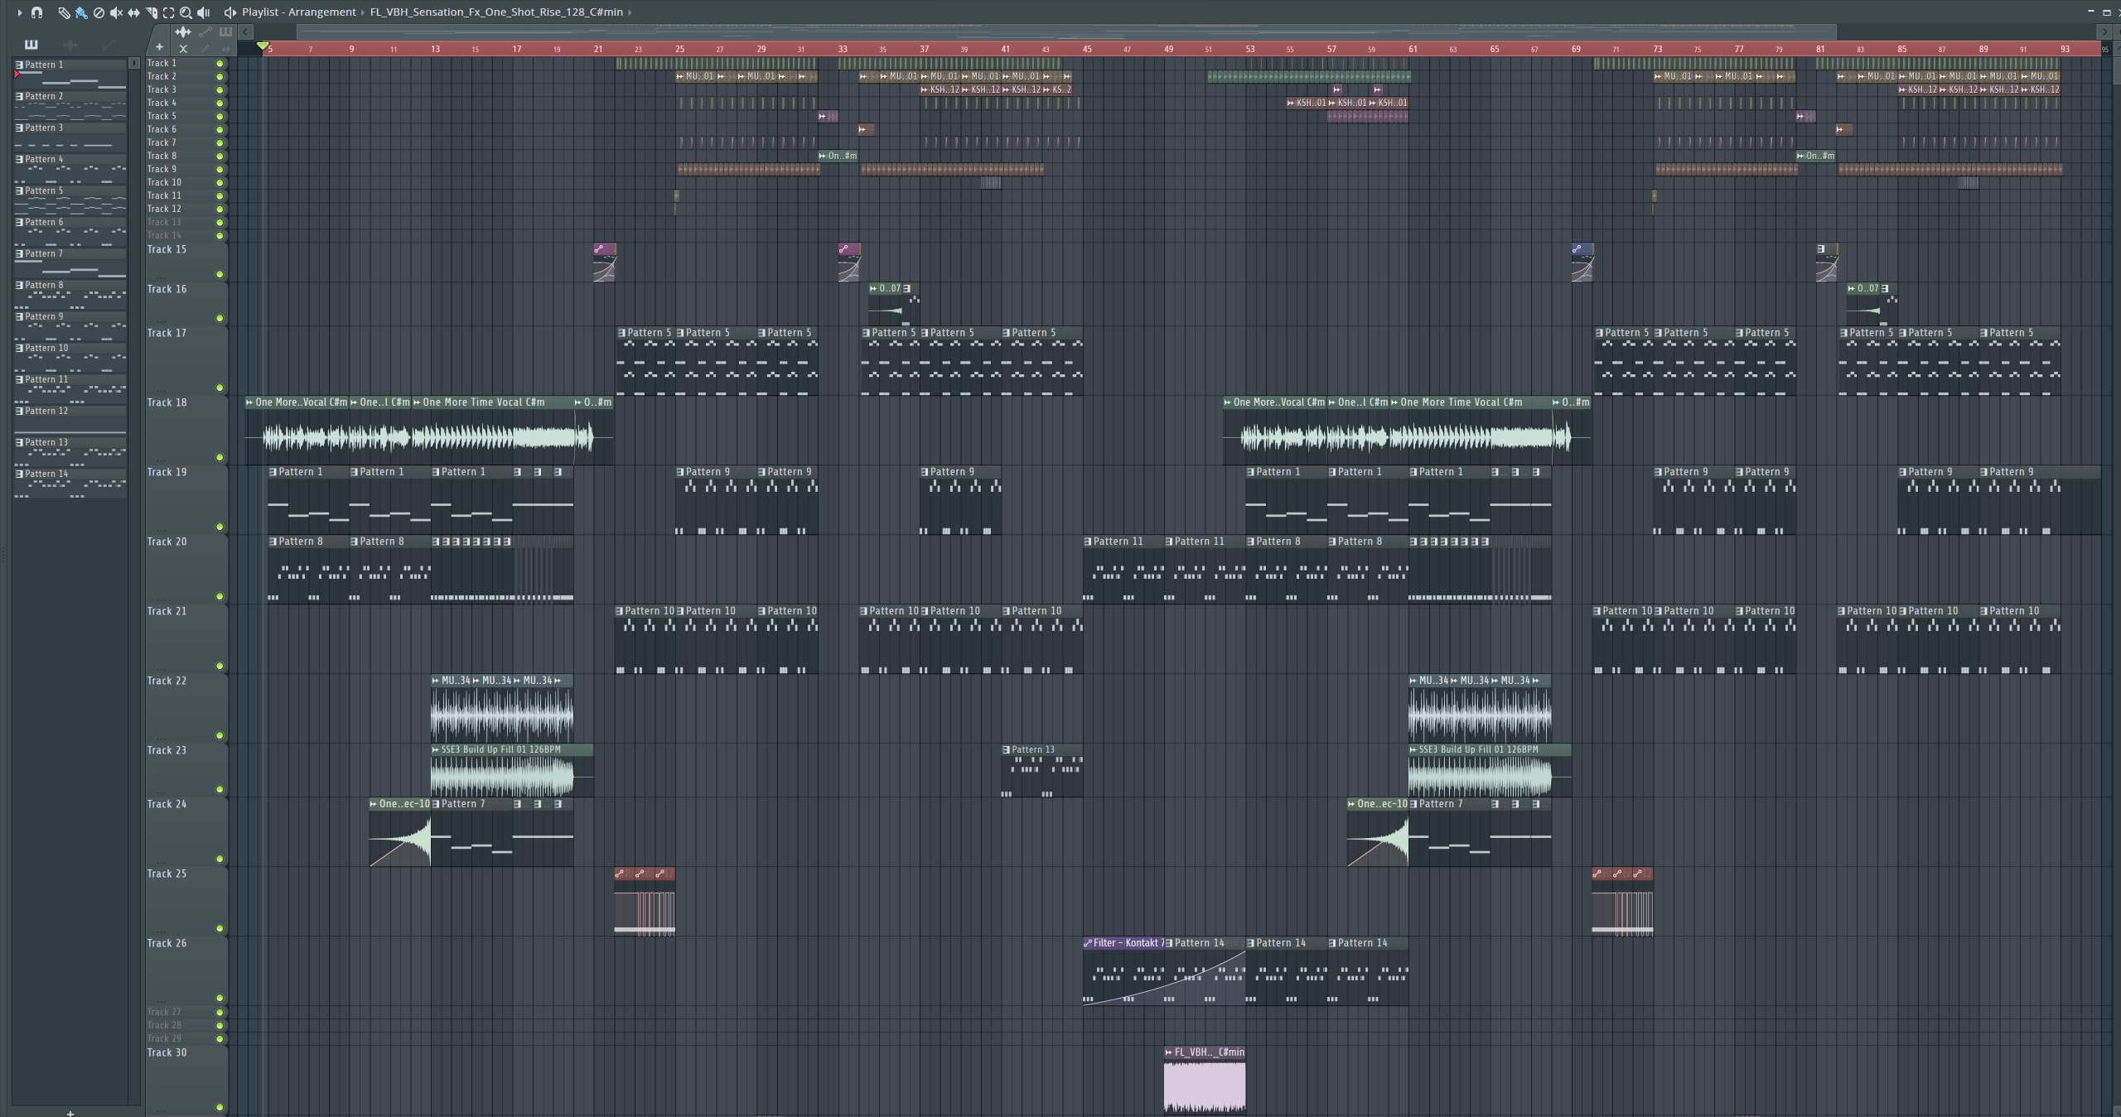Screen dimensions: 2121x1117
Task: Toggle the Track 26 mute light
Action: (220, 998)
